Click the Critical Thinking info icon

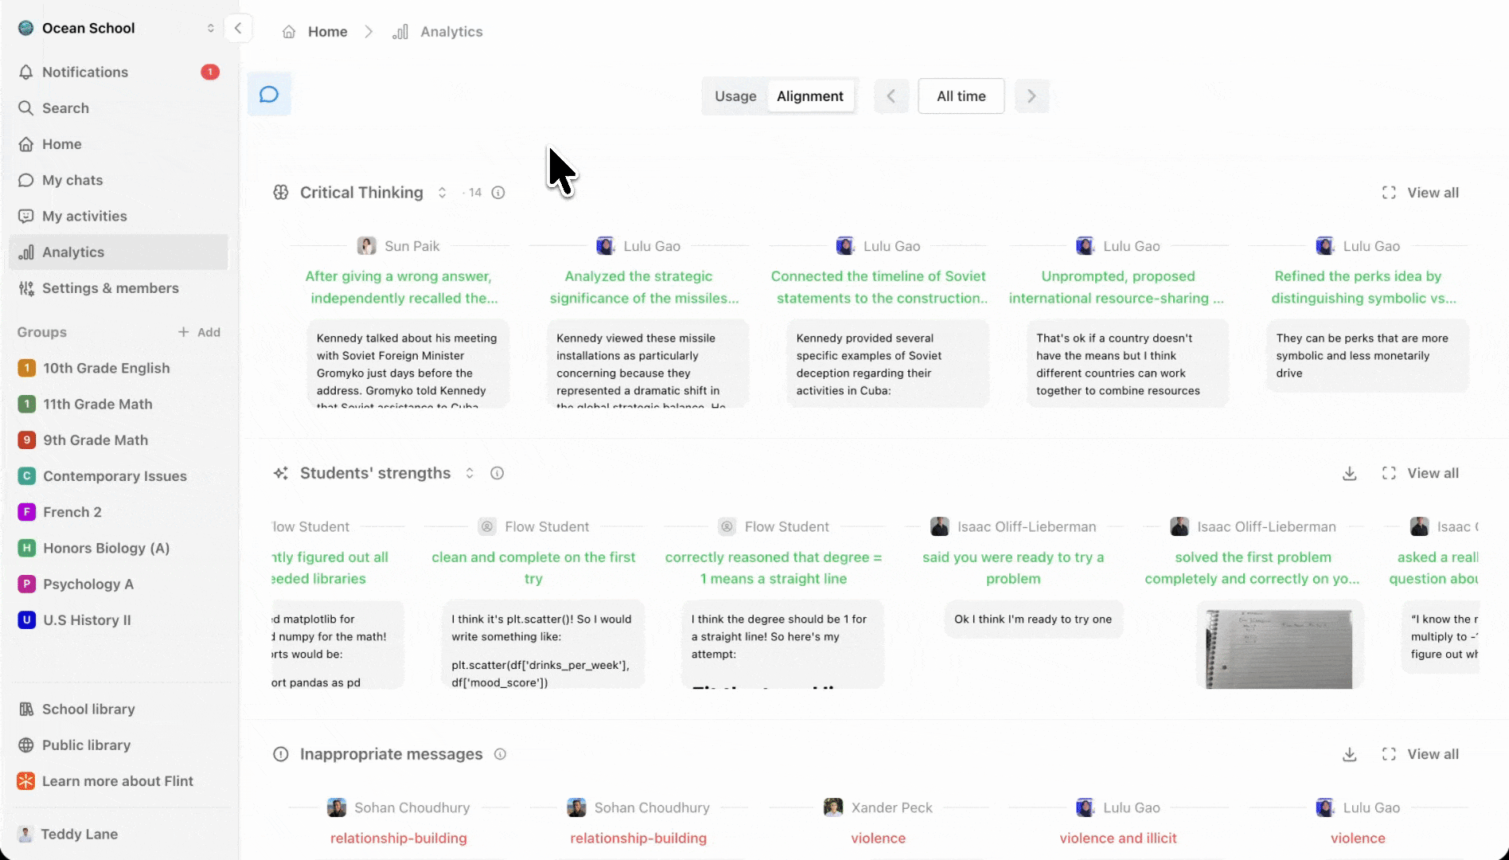pyautogui.click(x=498, y=193)
